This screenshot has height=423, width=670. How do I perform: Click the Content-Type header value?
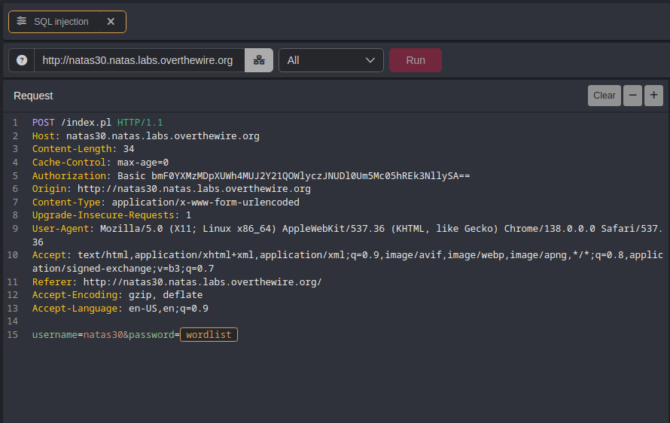point(206,202)
